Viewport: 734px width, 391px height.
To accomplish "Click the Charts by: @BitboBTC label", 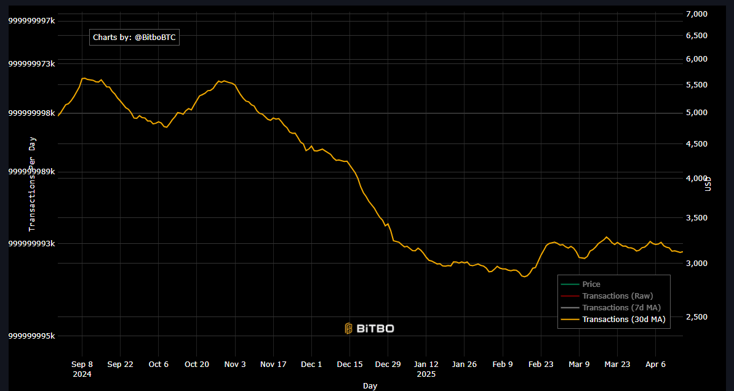I will [134, 38].
